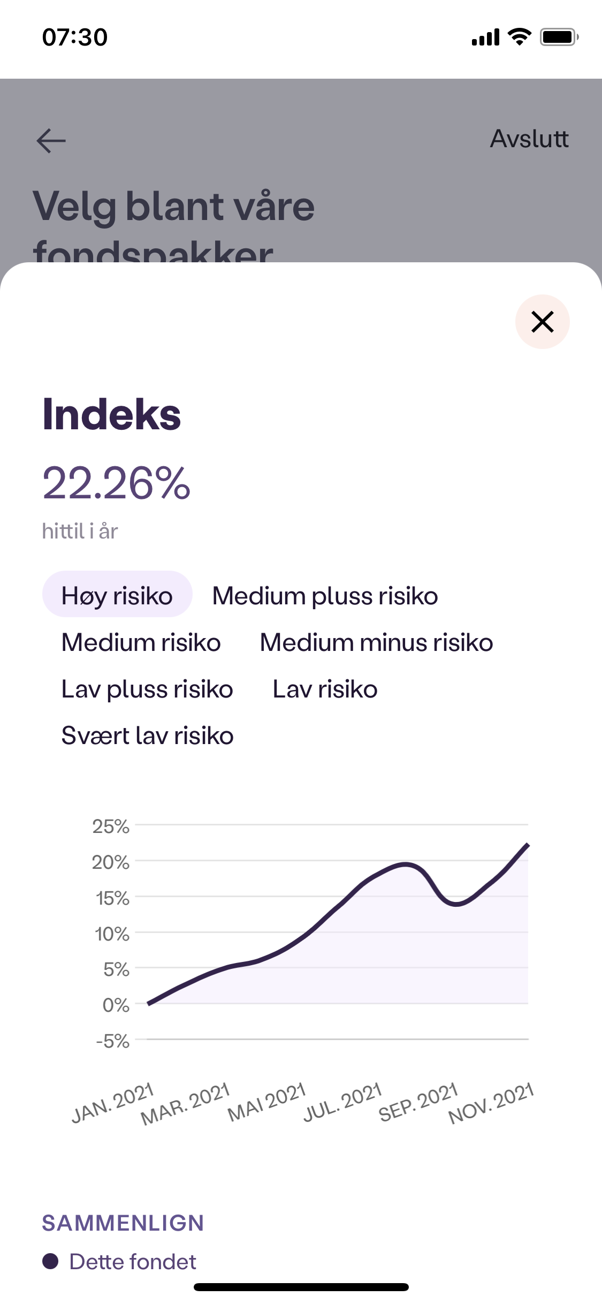This screenshot has width=602, height=1304.
Task: Tap the back arrow icon
Action: (x=51, y=141)
